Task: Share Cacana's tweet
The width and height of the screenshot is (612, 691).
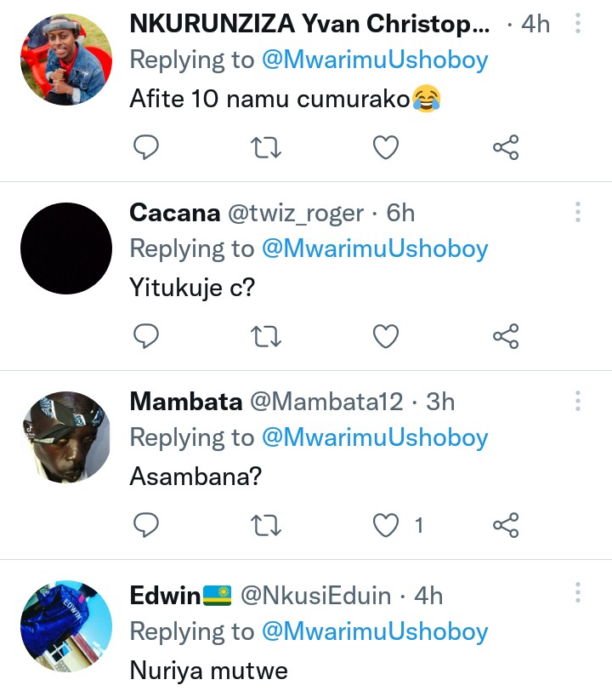Action: pyautogui.click(x=506, y=337)
